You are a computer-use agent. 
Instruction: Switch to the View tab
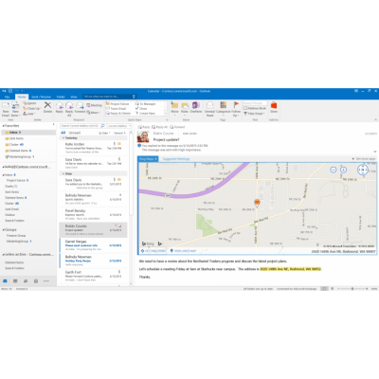[74, 97]
